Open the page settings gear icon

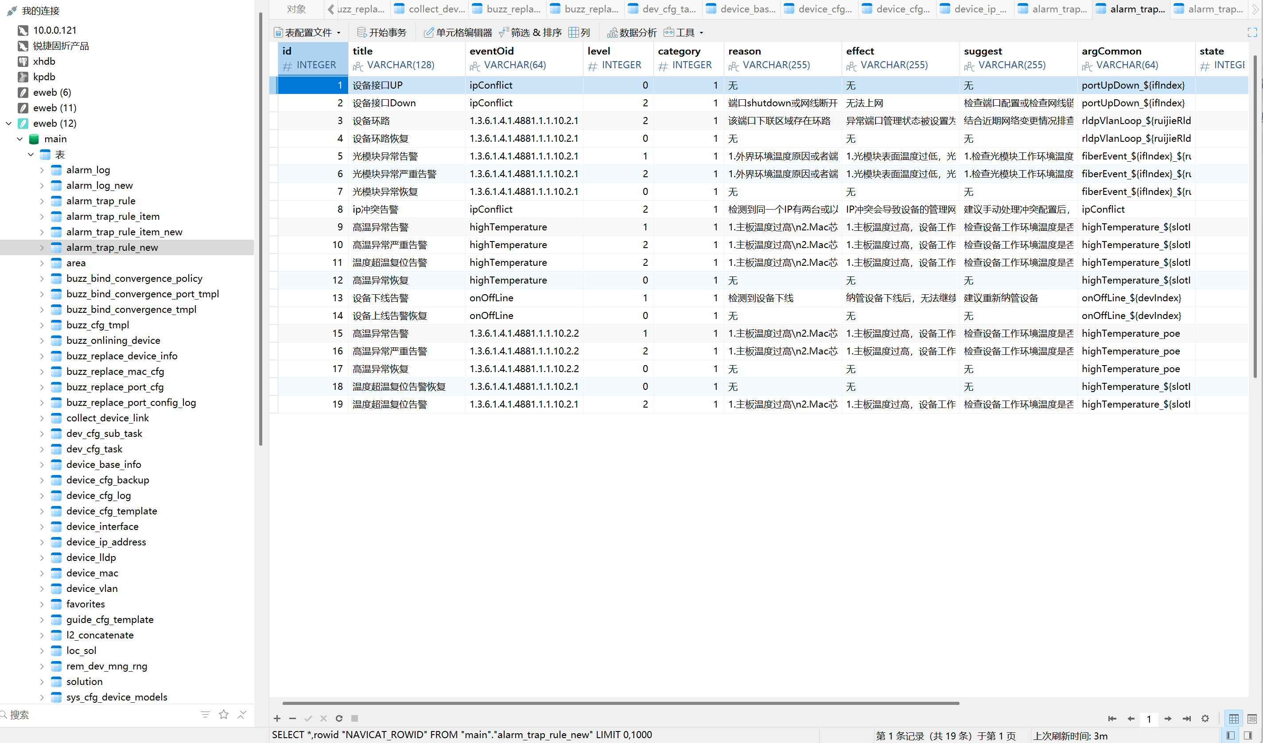1205,719
